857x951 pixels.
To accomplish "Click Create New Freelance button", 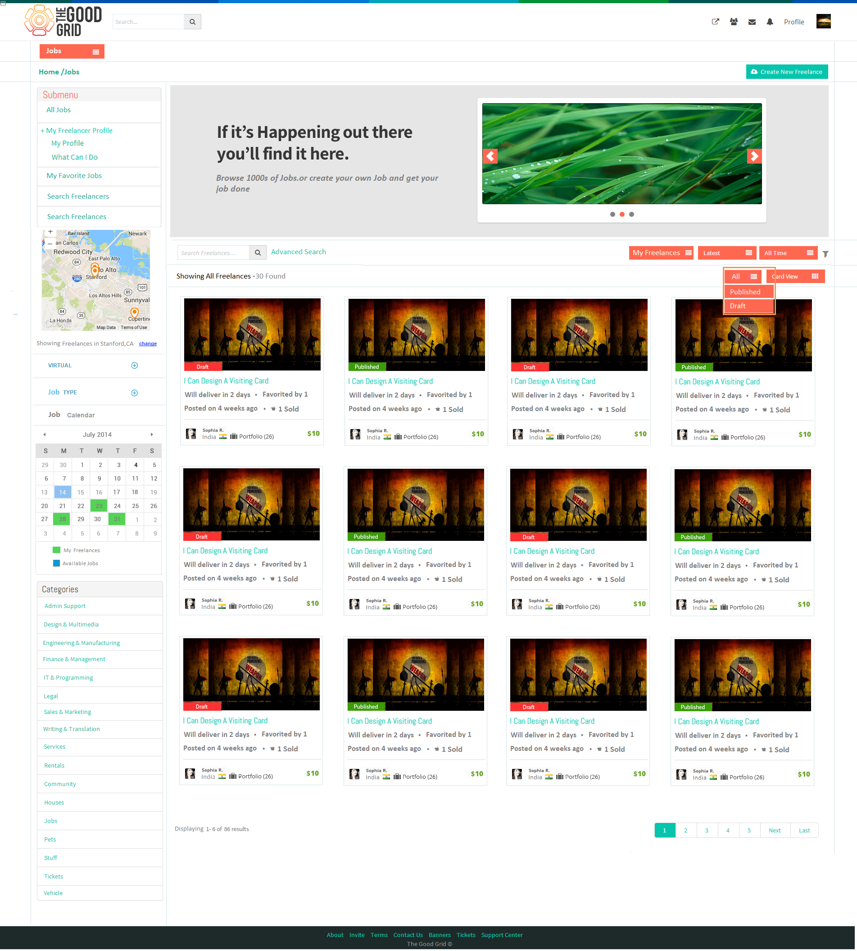I will pyautogui.click(x=787, y=72).
